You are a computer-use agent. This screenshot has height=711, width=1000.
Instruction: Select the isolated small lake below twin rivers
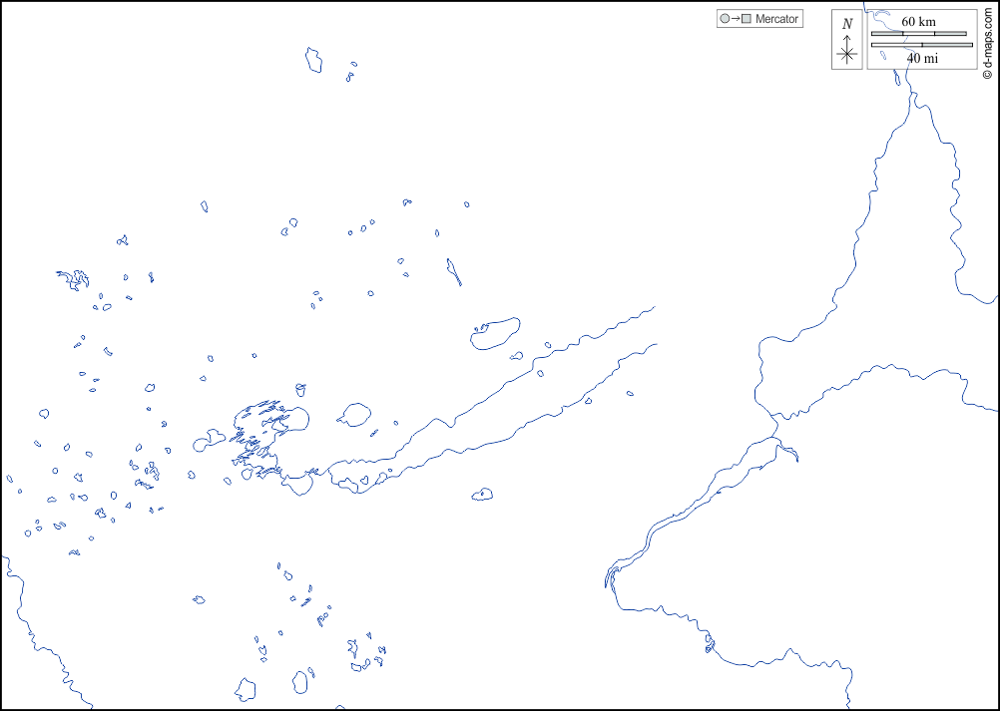pyautogui.click(x=483, y=494)
